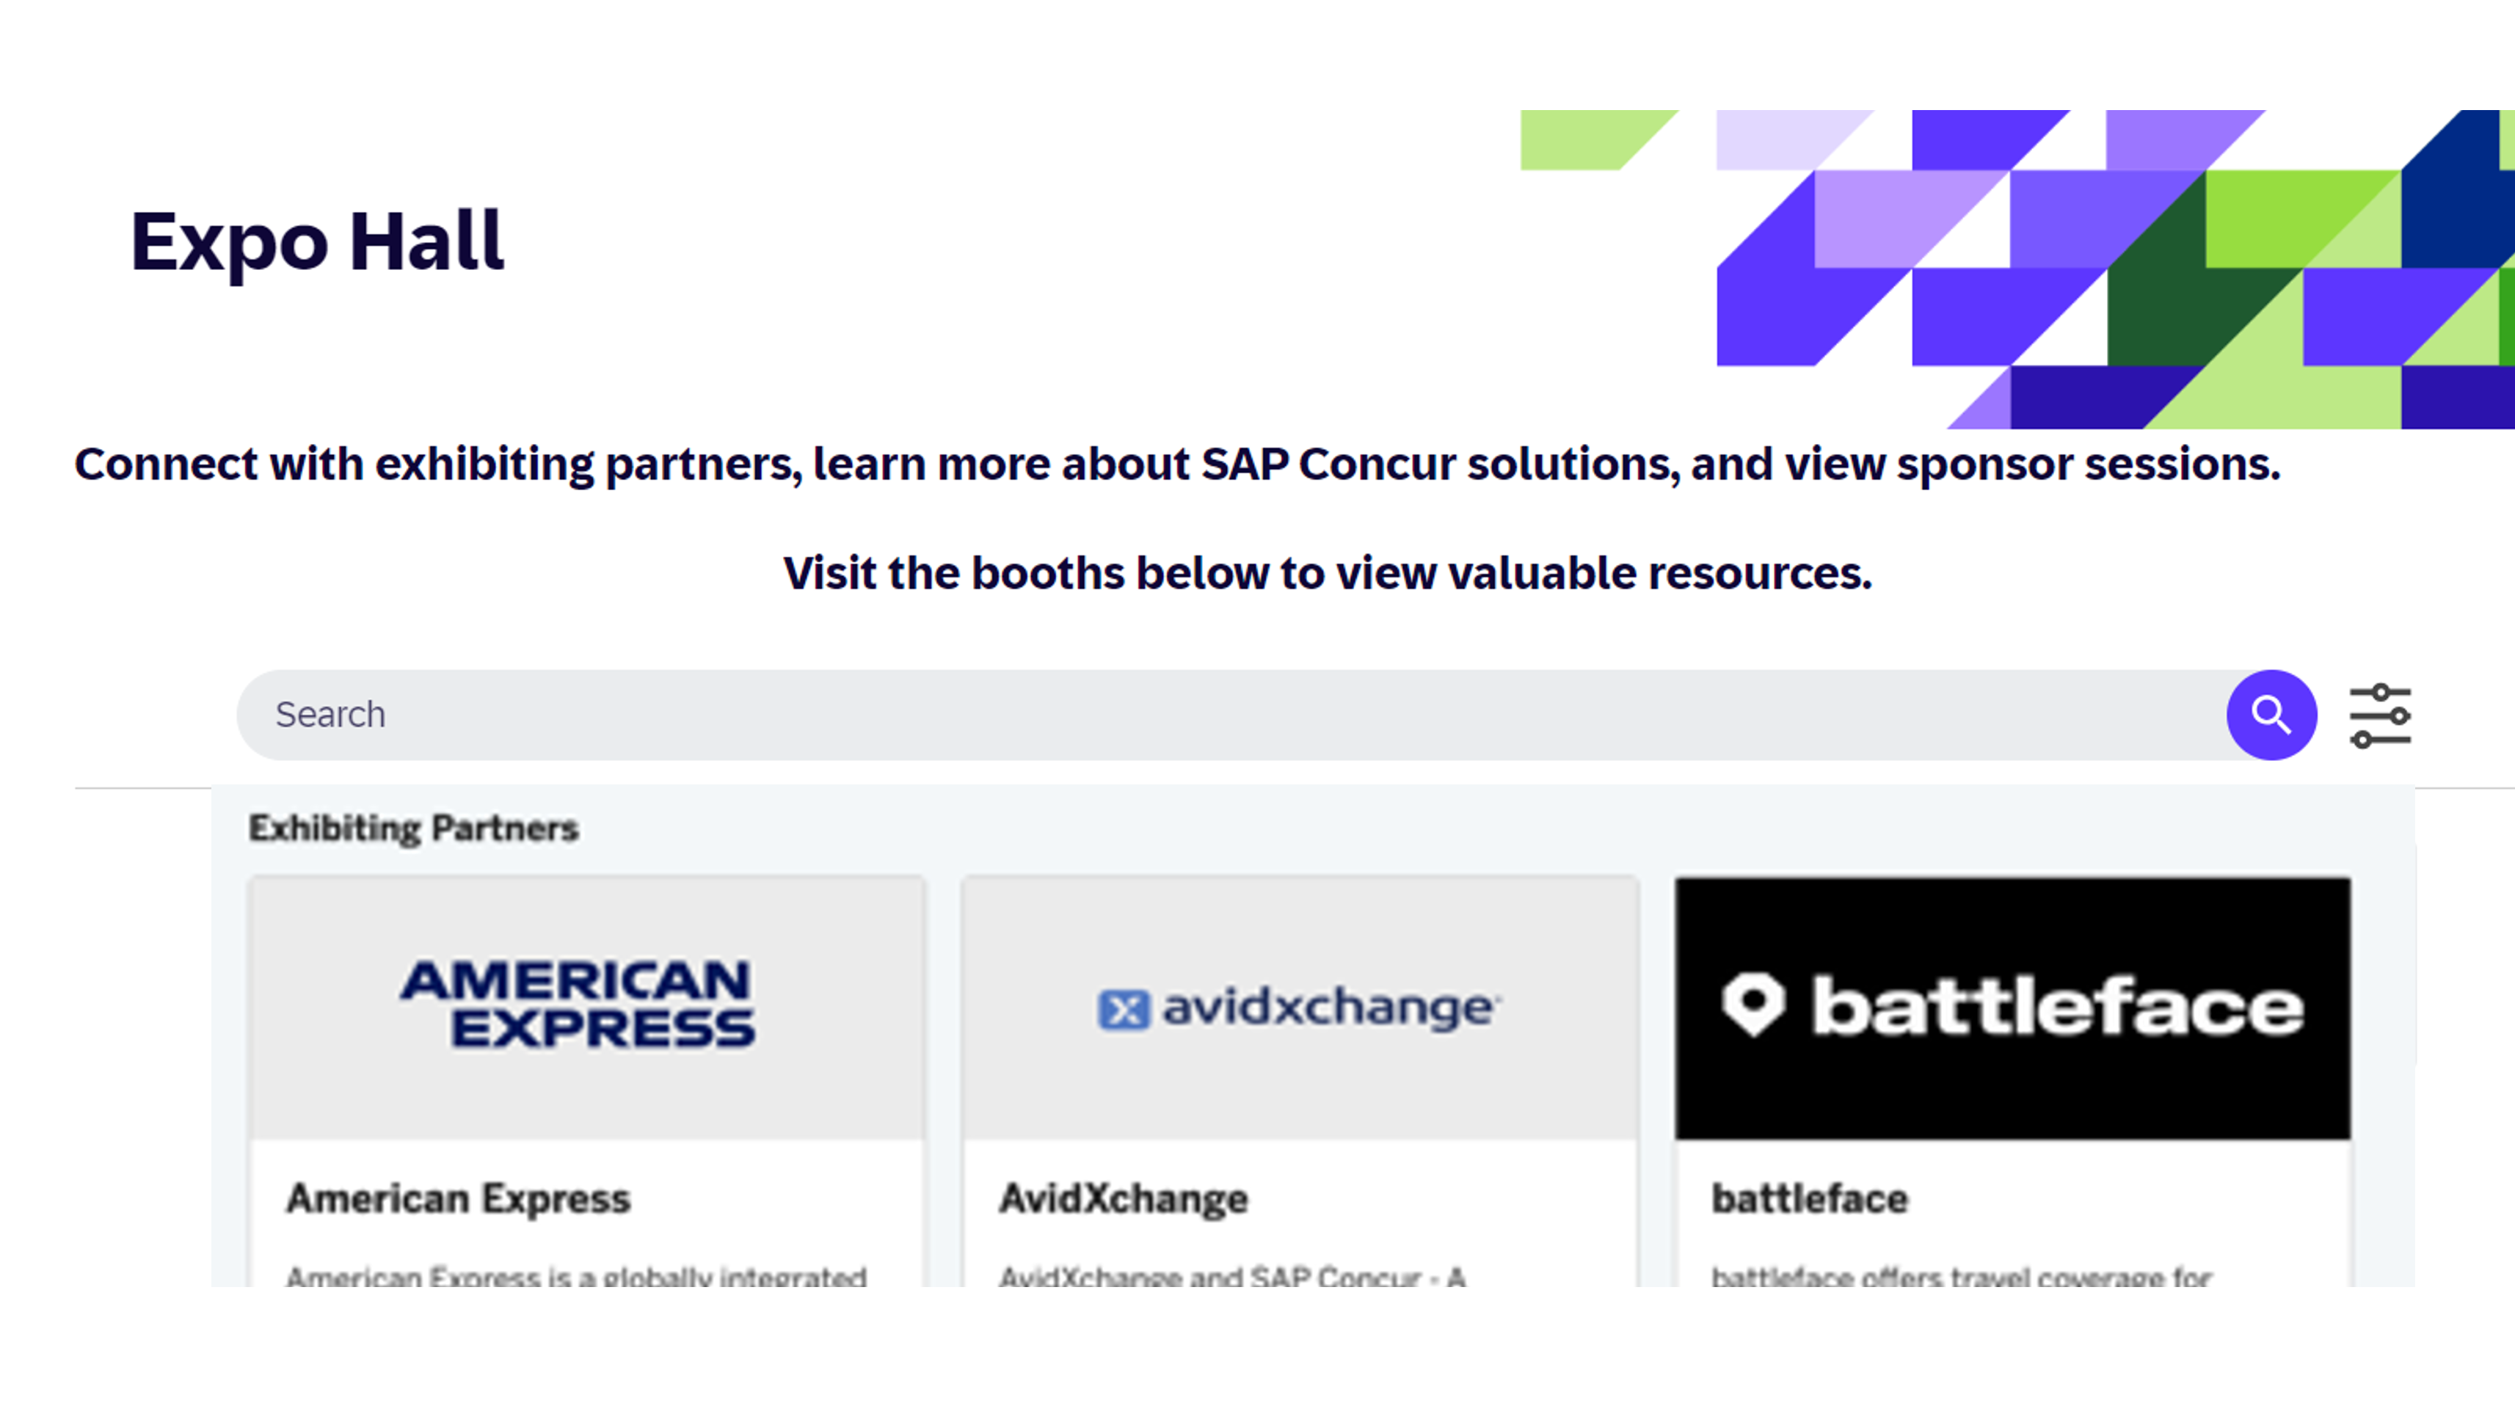Viewport: 2515px width, 1414px height.
Task: Click the Expo Hall page heading
Action: (x=317, y=241)
